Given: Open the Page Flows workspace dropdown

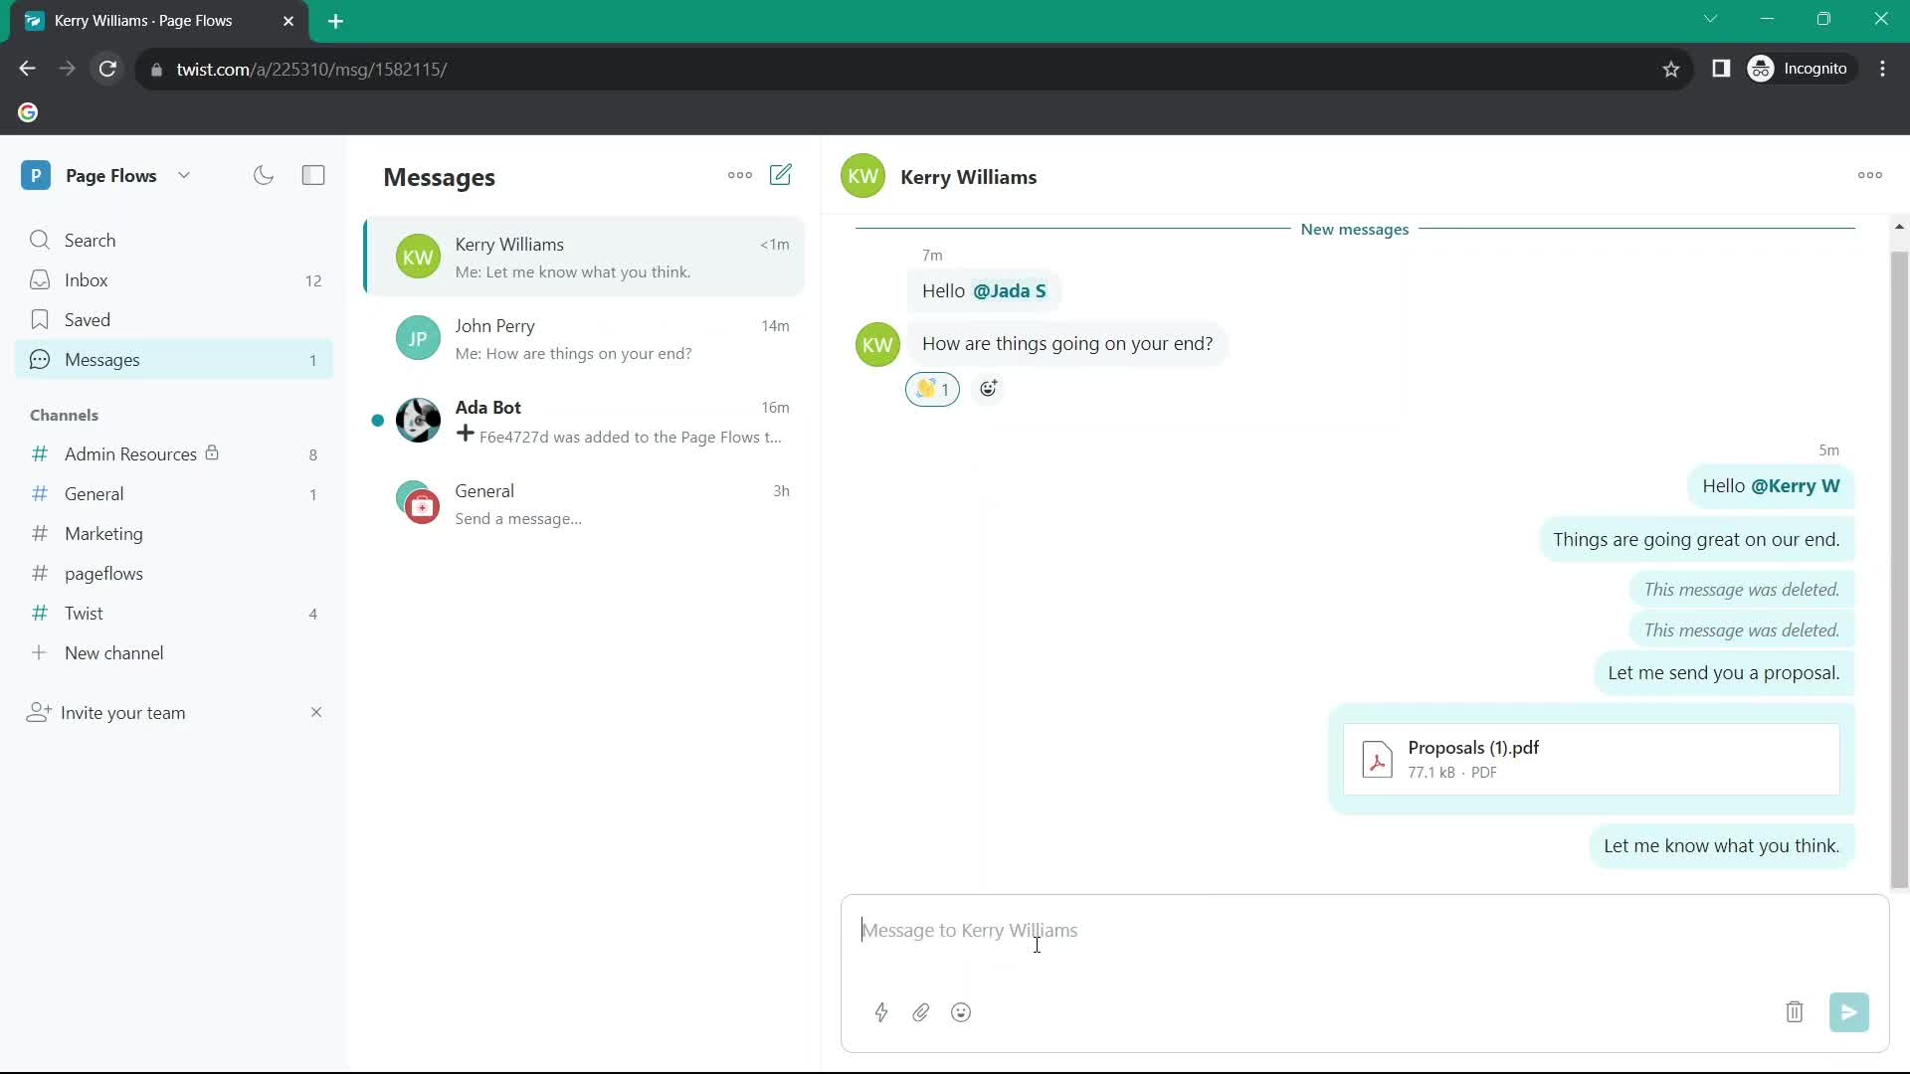Looking at the screenshot, I should pos(184,176).
